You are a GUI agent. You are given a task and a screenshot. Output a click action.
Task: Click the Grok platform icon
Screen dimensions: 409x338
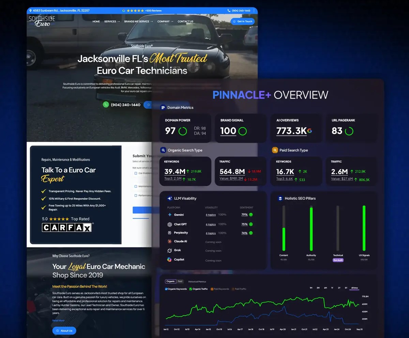(x=170, y=251)
